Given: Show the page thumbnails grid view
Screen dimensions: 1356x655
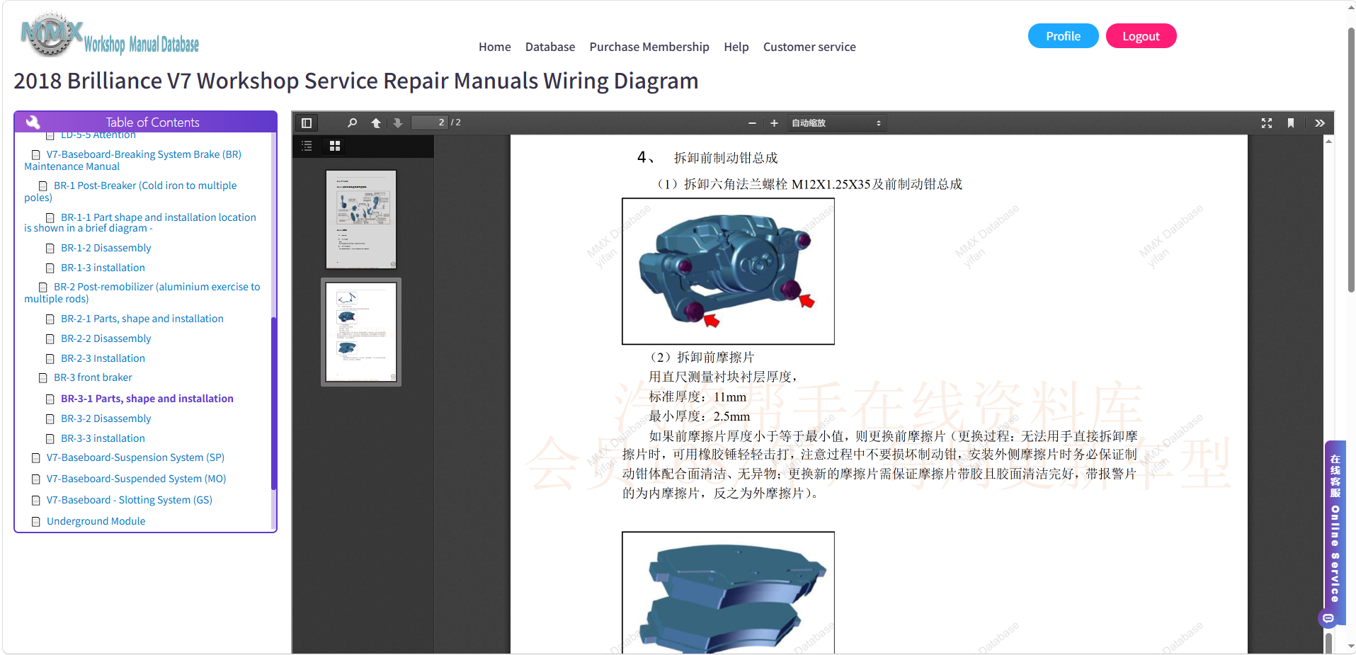Looking at the screenshot, I should pos(335,146).
